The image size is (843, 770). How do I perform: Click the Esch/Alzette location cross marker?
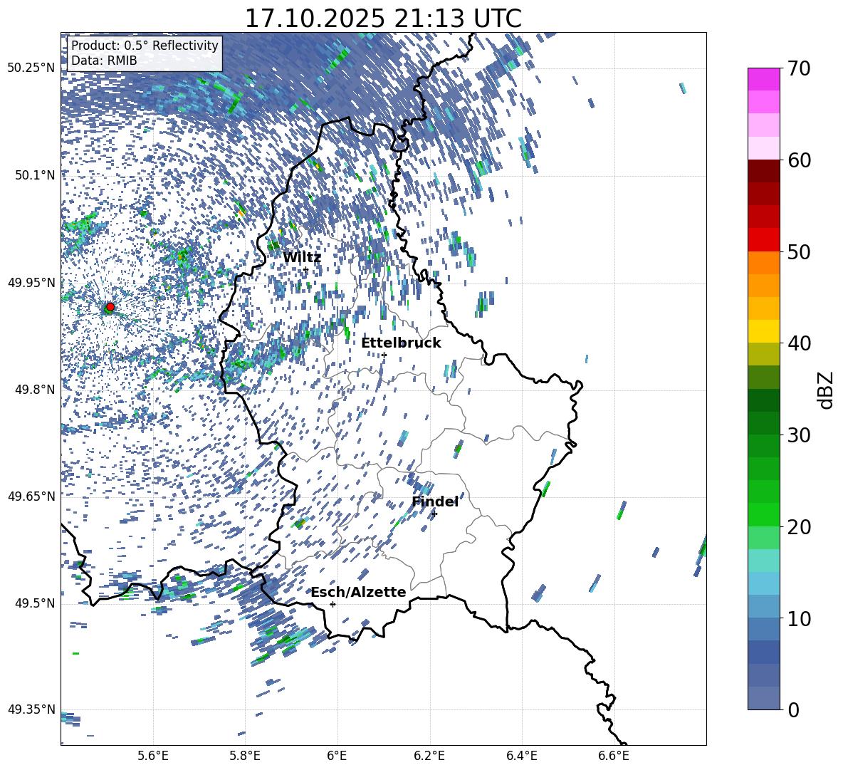(333, 604)
